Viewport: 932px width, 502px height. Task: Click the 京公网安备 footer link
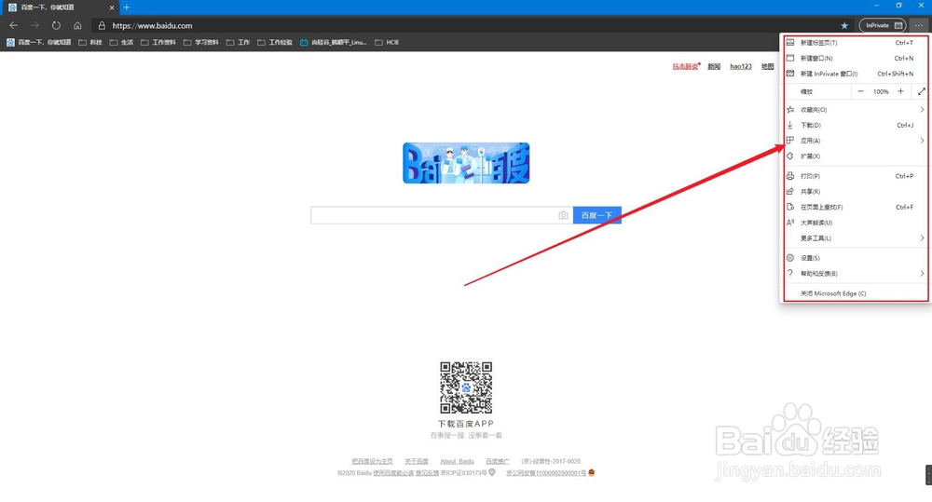545,473
